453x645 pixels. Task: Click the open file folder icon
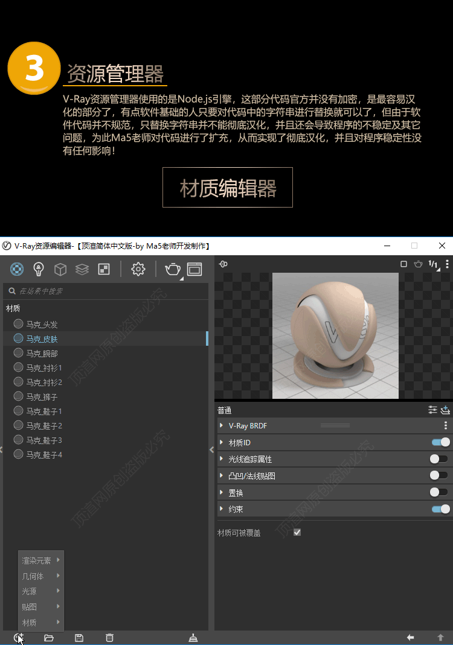click(49, 638)
